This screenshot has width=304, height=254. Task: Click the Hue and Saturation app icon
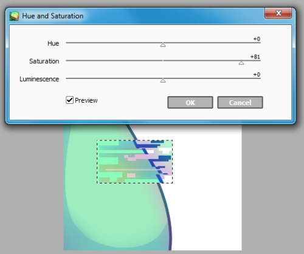coord(14,16)
